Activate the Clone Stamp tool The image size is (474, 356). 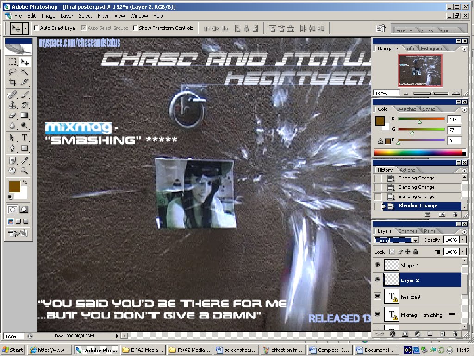[12, 104]
